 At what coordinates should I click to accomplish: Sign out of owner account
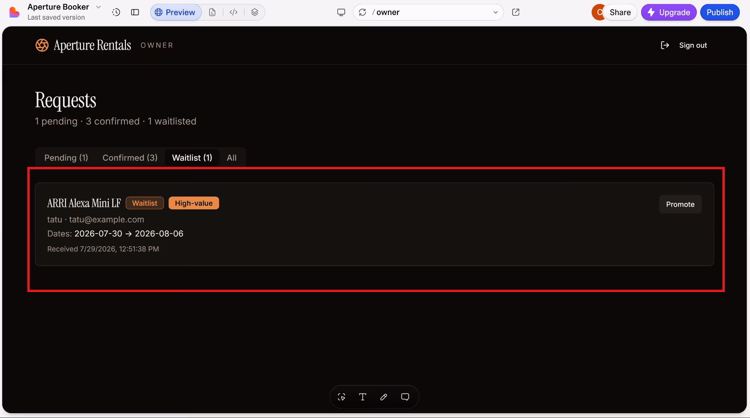tap(693, 45)
